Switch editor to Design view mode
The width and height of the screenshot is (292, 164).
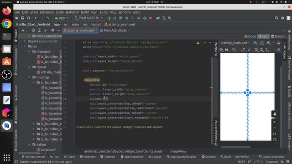pos(278,36)
